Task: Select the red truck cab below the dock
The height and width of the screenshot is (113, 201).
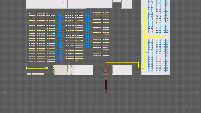Action: coord(106,92)
